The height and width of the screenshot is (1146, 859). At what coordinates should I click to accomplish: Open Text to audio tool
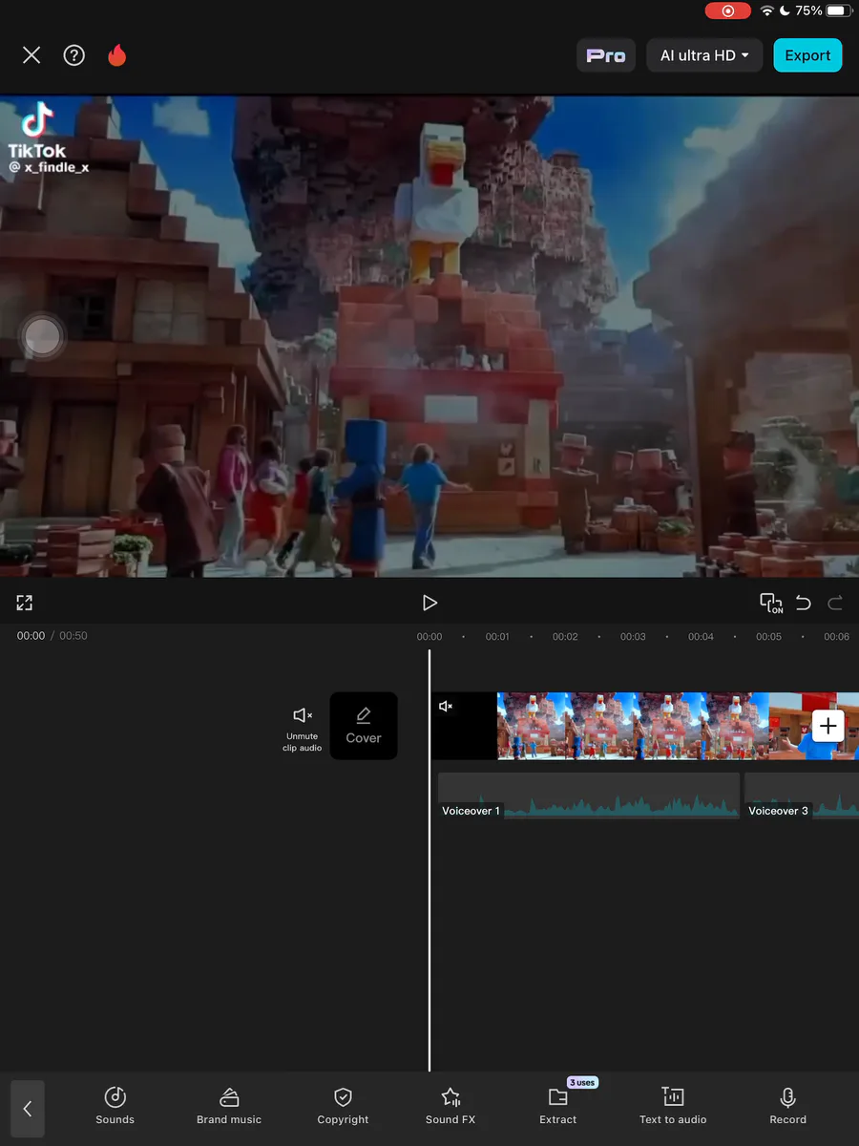(673, 1106)
